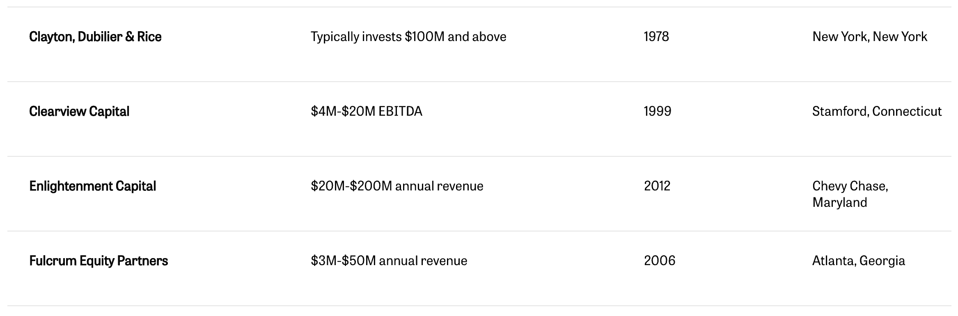958x316 pixels.
Task: Select the 'New York, New York' location
Action: pos(870,37)
